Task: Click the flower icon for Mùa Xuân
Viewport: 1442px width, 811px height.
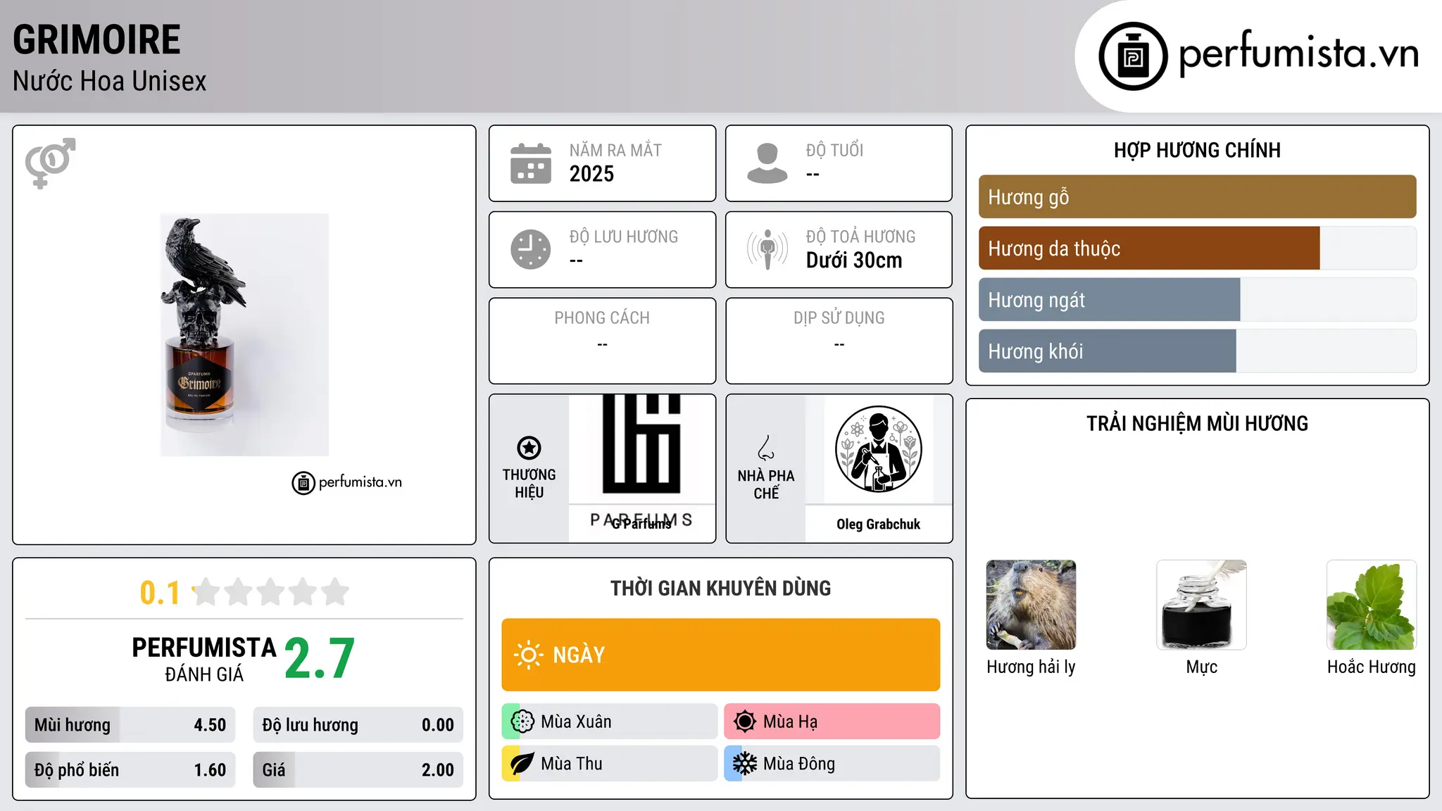Action: pyautogui.click(x=522, y=722)
